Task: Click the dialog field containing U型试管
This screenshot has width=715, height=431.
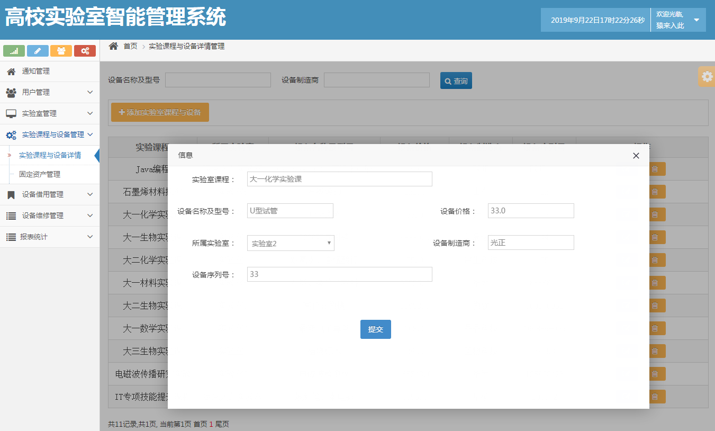Action: pos(290,211)
